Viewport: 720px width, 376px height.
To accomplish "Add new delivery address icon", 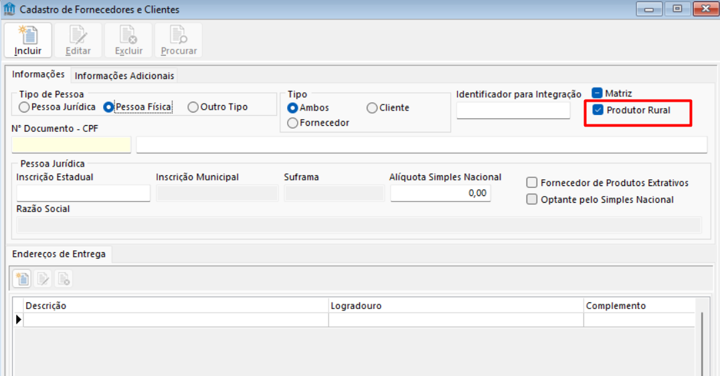I will (23, 278).
